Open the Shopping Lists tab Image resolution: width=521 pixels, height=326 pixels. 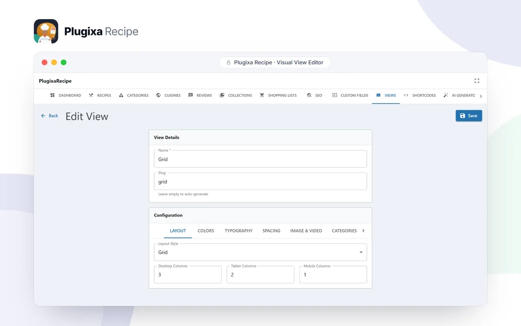278,95
